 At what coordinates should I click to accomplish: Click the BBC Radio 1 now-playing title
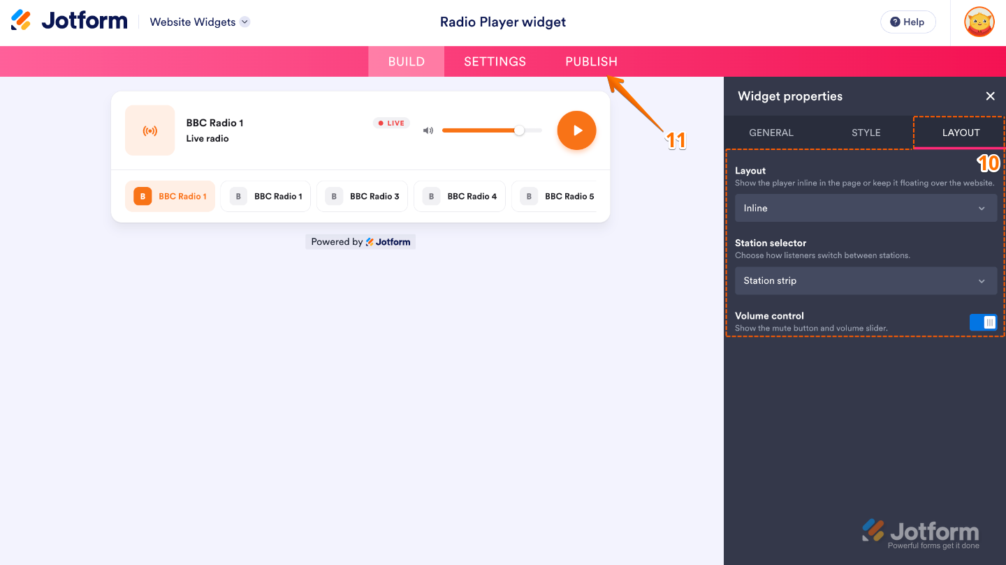[x=214, y=123]
